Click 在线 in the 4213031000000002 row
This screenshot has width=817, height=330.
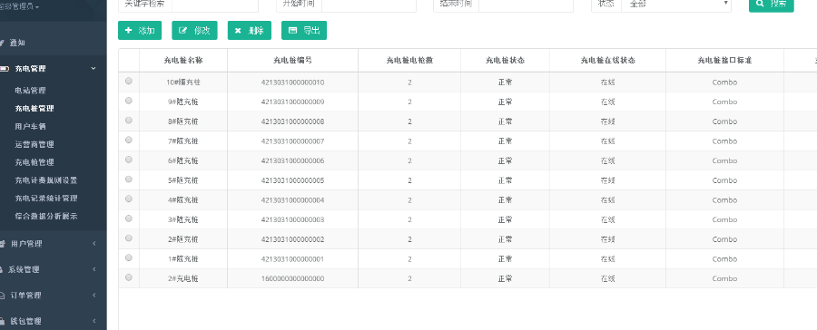(607, 239)
